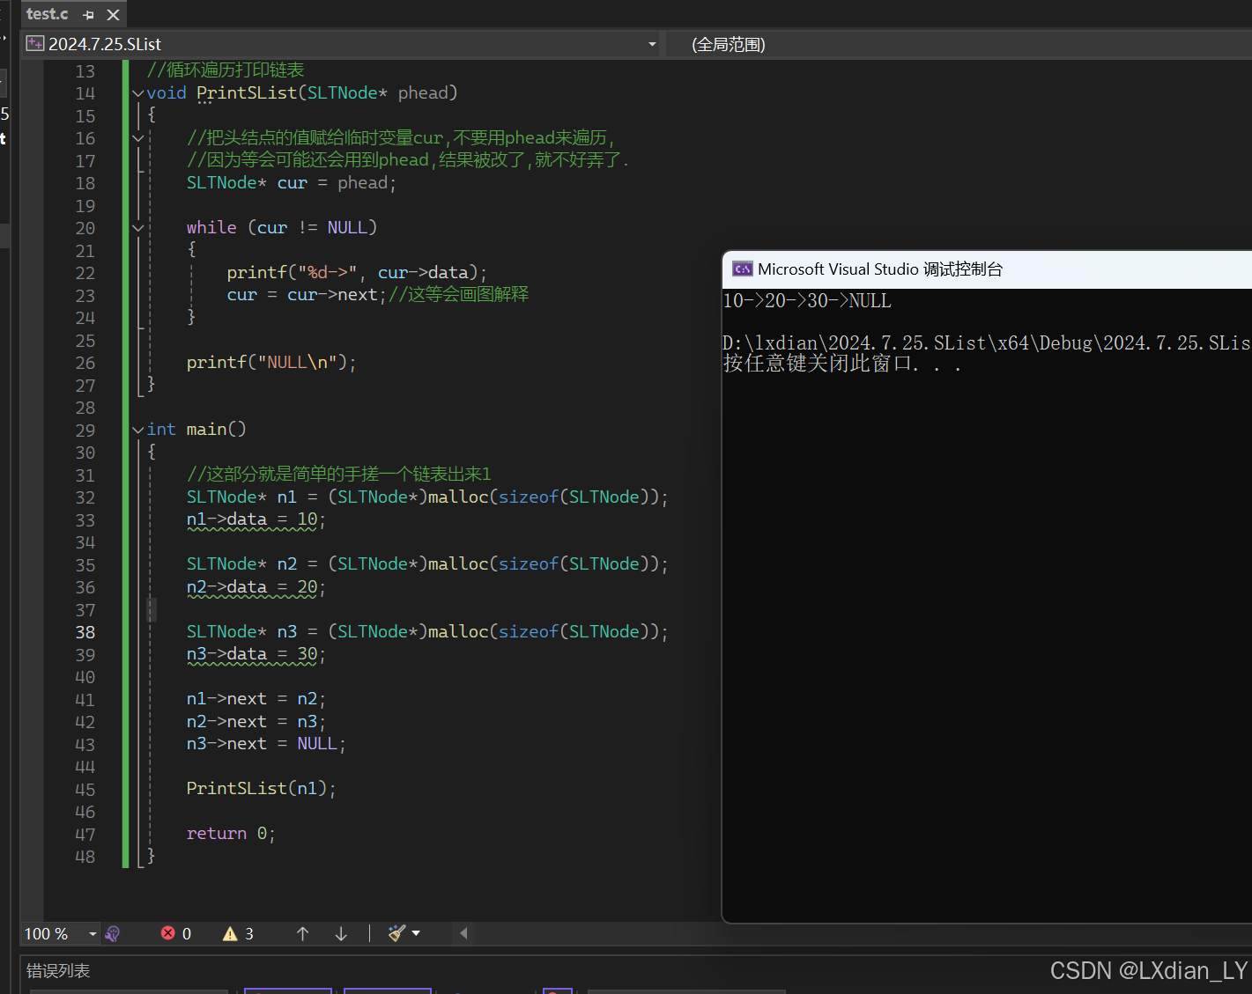Click the n2->data = 20 statement
This screenshot has height=994, width=1252.
256,587
